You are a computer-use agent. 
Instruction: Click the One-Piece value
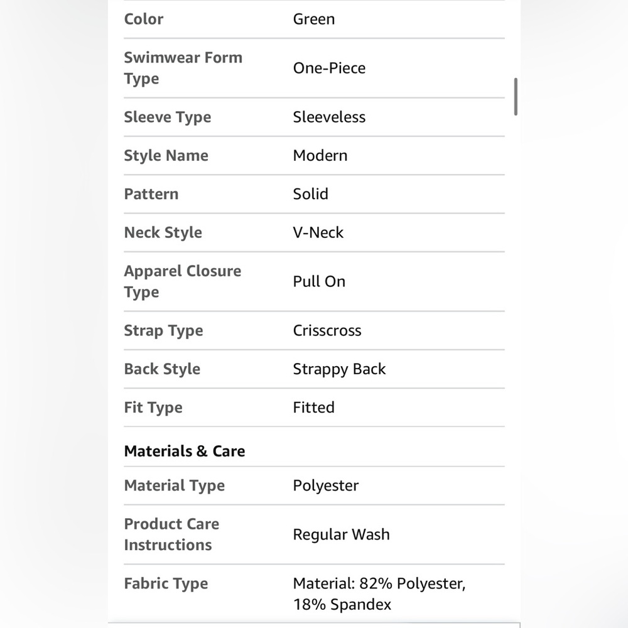point(329,68)
